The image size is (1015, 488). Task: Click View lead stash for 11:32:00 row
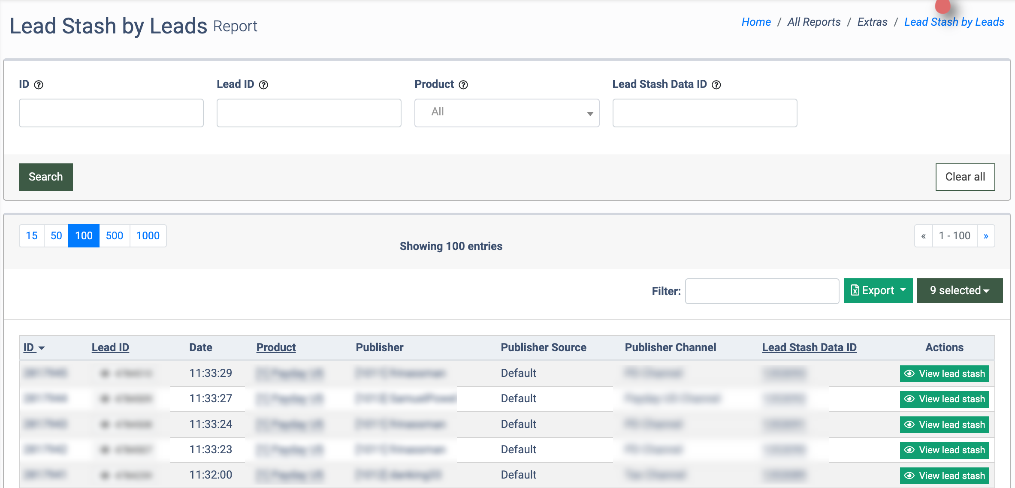click(x=944, y=476)
